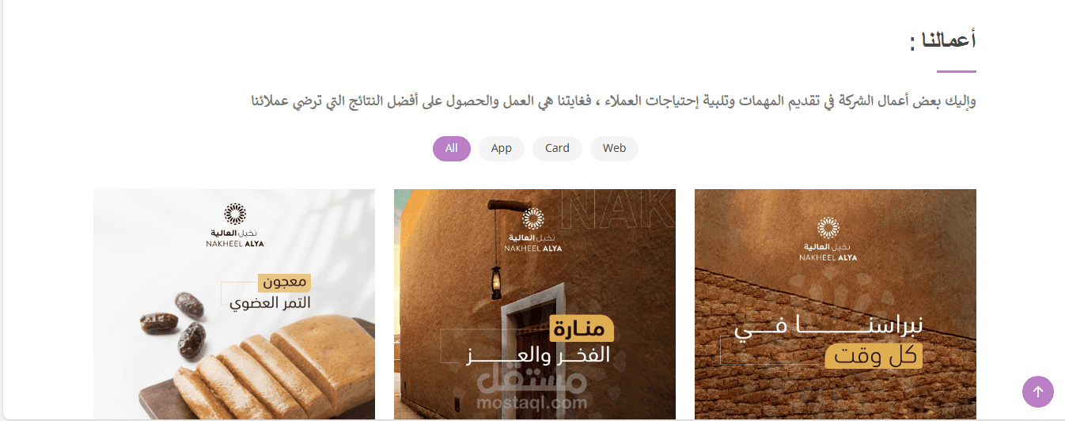Click the Nakheel Alya logo on the date paste image
The height and width of the screenshot is (421, 1065).
pos(234,226)
